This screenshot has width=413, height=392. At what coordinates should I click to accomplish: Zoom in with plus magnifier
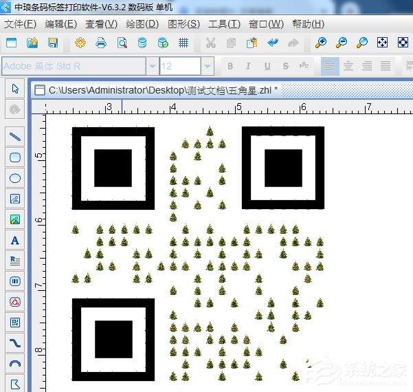[321, 43]
